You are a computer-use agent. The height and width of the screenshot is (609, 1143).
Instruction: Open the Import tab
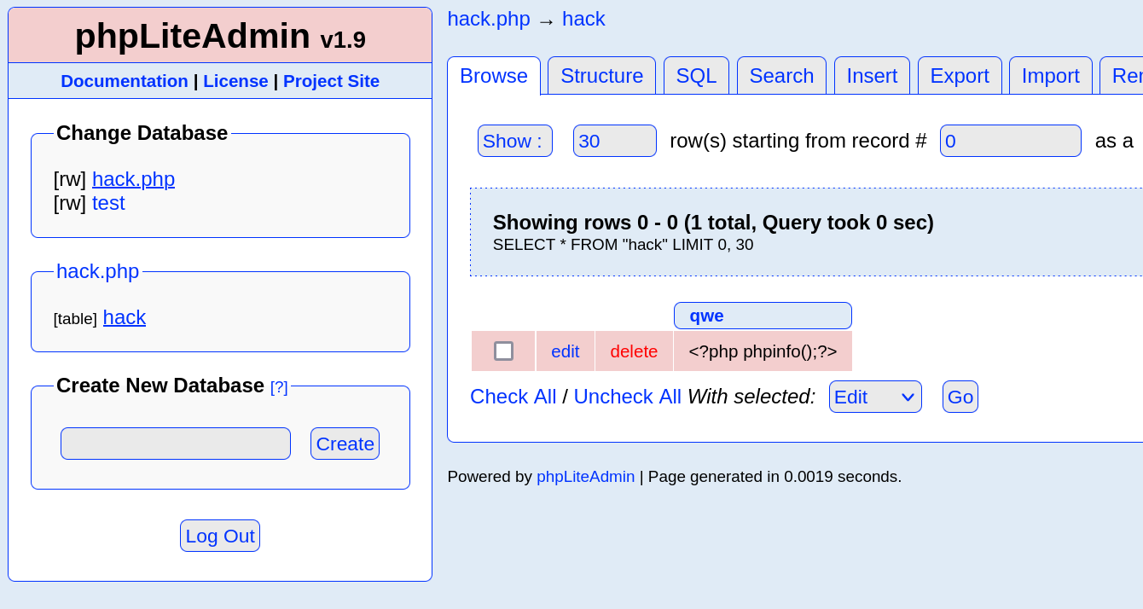1051,76
